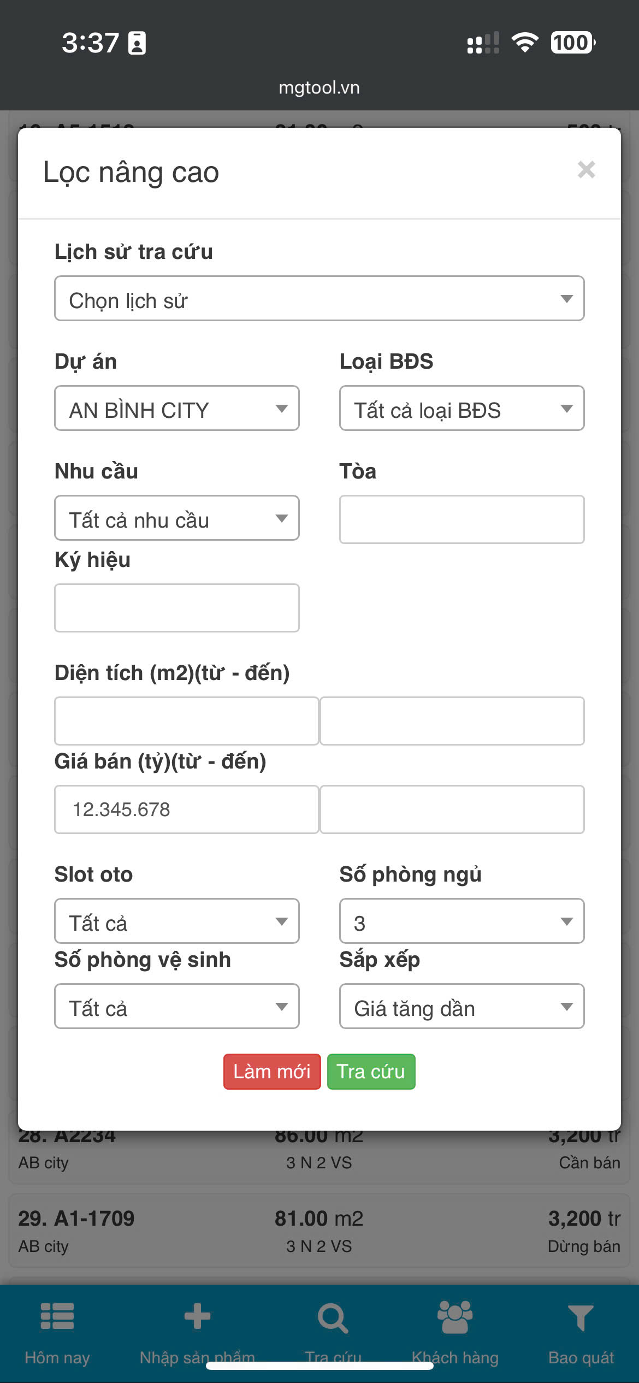The width and height of the screenshot is (639, 1383).
Task: Open the Chọn lịch sử dropdown
Action: (x=319, y=299)
